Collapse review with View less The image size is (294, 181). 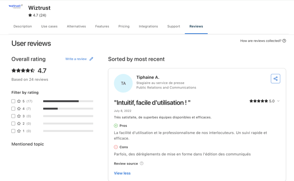(122, 173)
